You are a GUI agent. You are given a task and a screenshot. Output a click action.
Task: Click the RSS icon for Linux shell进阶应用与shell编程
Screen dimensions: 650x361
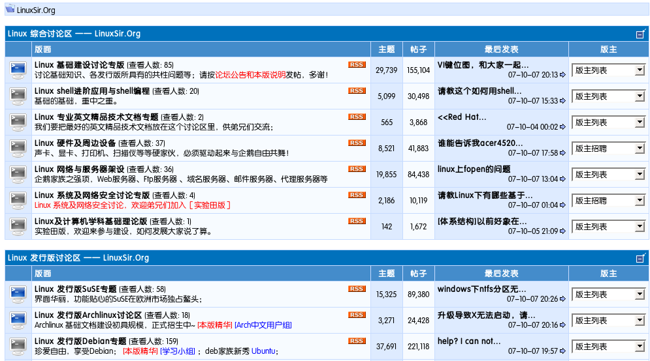[x=357, y=91]
